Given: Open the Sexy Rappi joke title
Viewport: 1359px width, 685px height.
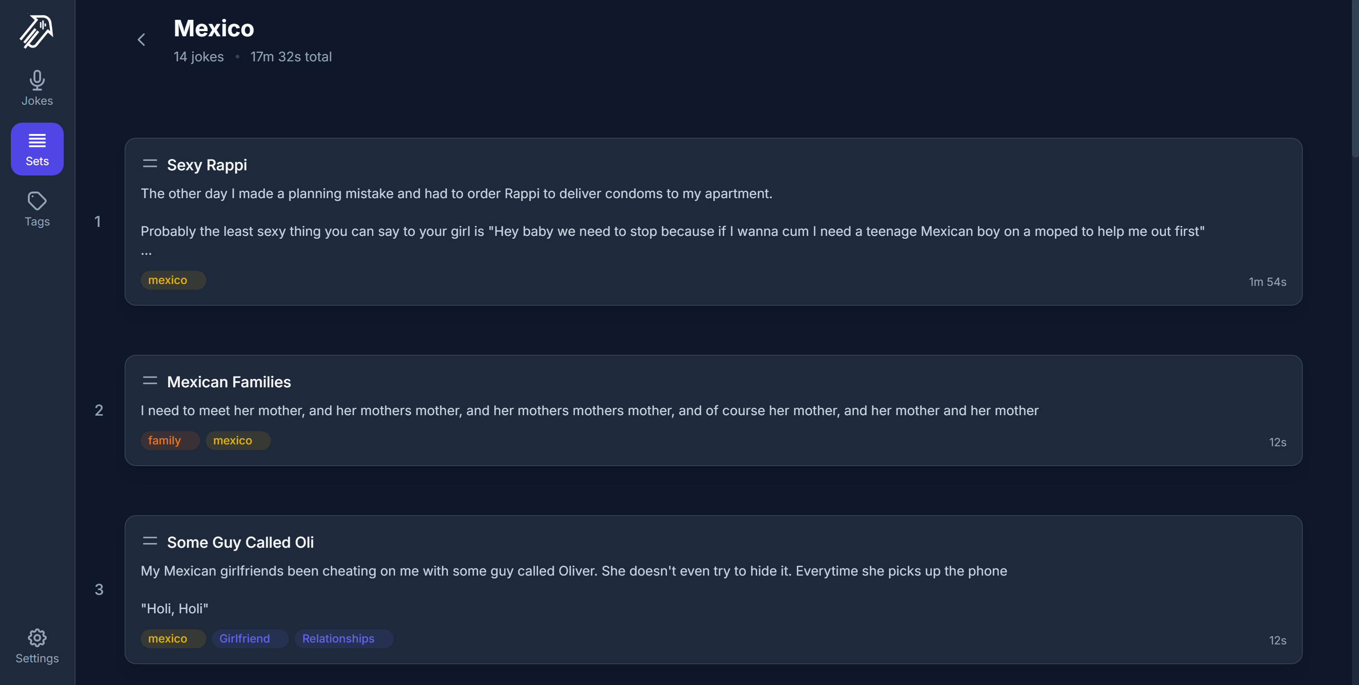Looking at the screenshot, I should coord(207,165).
